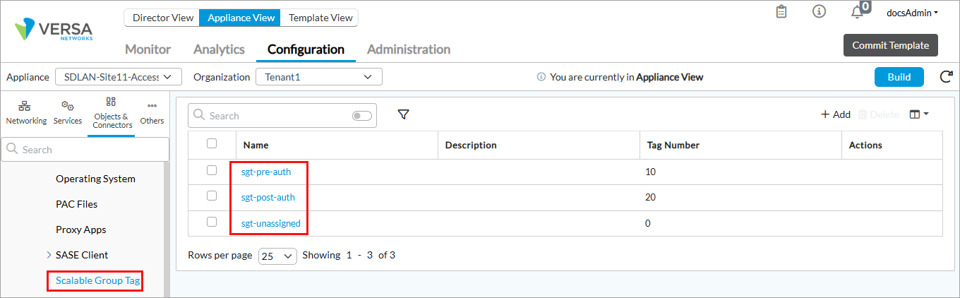Image resolution: width=960 pixels, height=298 pixels.
Task: Select the Networking icon tab
Action: (x=26, y=112)
